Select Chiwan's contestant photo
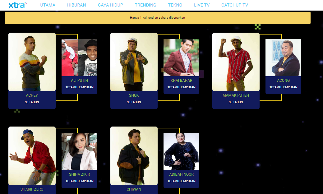323x194 pixels. [x=134, y=156]
